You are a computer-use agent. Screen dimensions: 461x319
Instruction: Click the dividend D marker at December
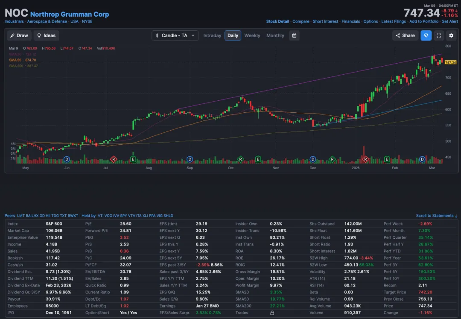pyautogui.click(x=313, y=159)
